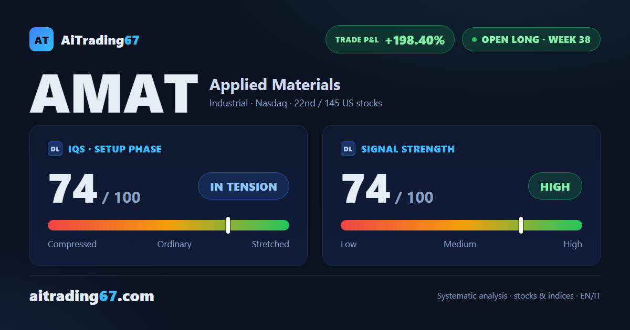The width and height of the screenshot is (630, 330).
Task: Click the AMAT ticker heading
Action: (x=114, y=95)
